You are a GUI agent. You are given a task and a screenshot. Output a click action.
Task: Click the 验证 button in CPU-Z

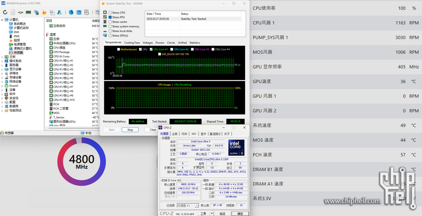click(x=222, y=213)
